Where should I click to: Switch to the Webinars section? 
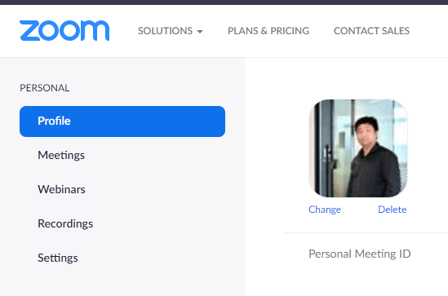(x=61, y=189)
